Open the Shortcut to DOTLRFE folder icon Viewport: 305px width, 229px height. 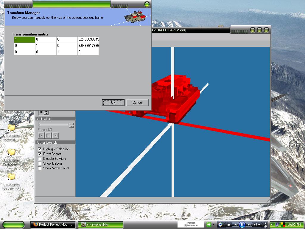11,128
